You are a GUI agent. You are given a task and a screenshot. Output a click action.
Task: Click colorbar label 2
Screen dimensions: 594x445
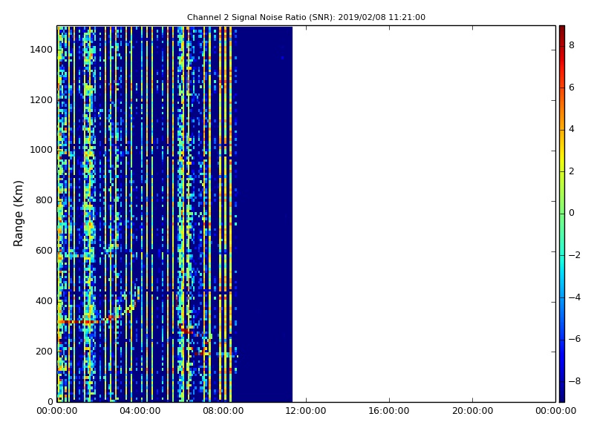[x=572, y=171]
